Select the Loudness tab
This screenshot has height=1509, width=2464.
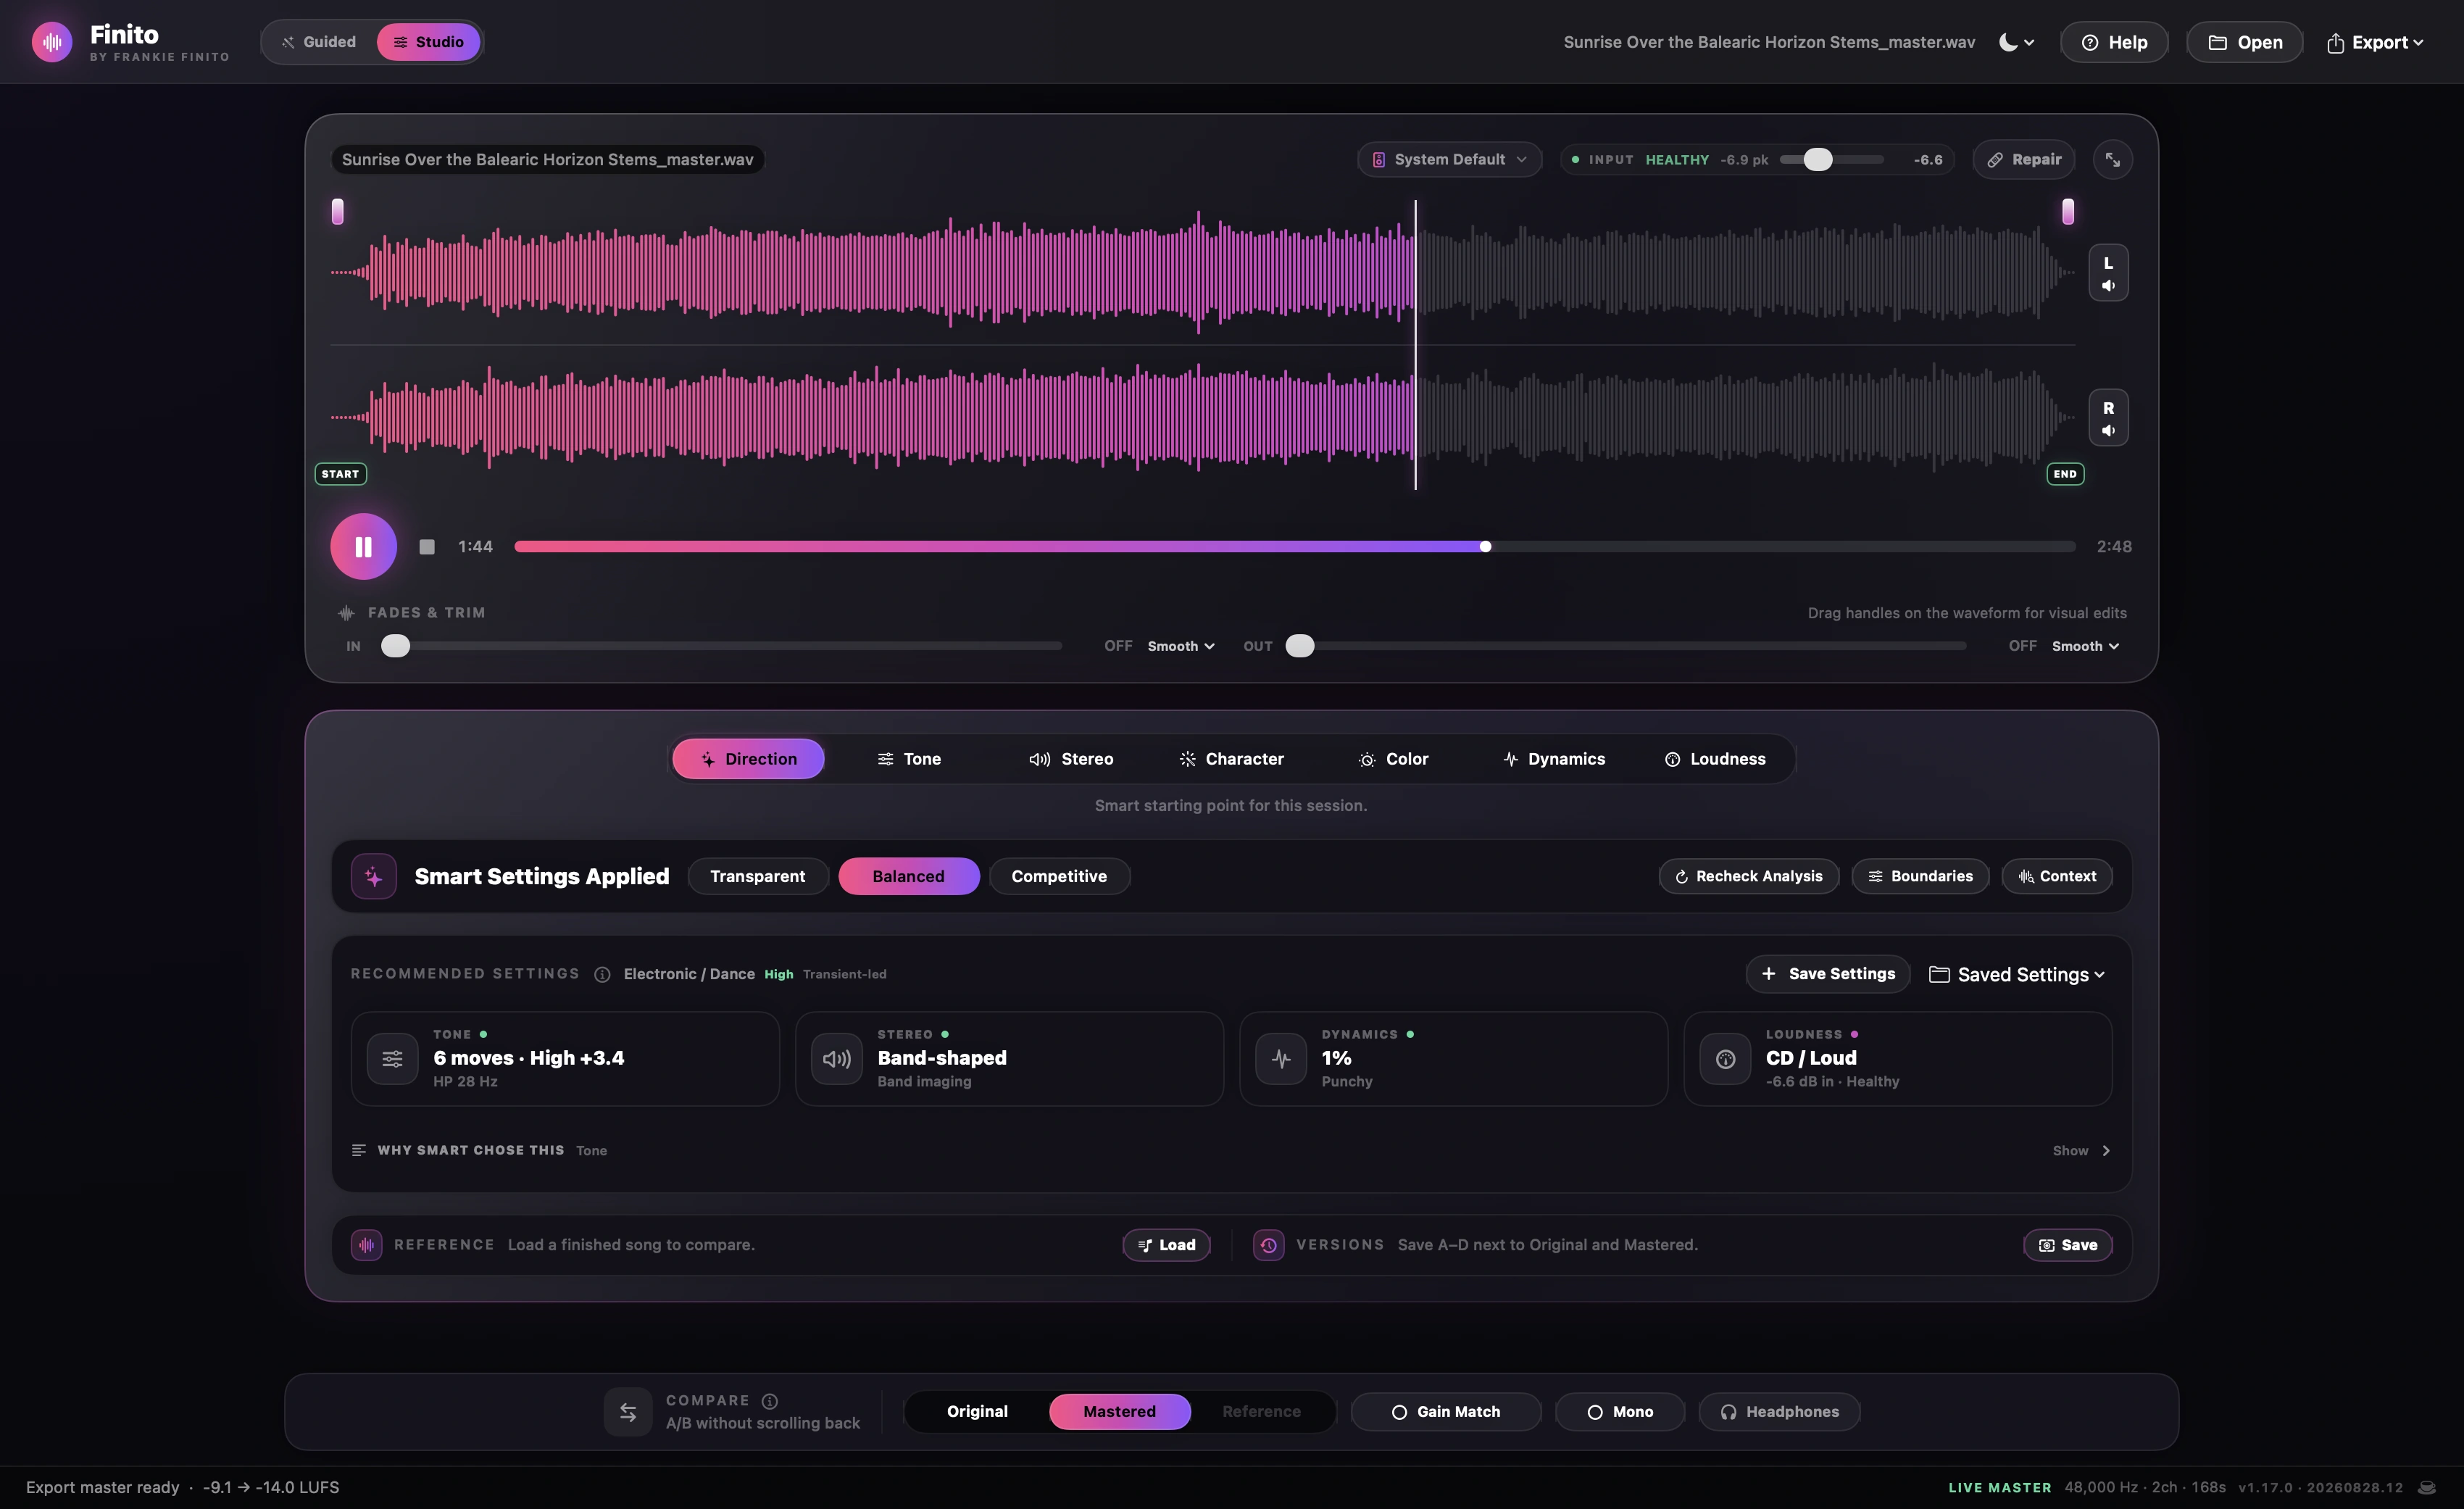(x=1715, y=759)
